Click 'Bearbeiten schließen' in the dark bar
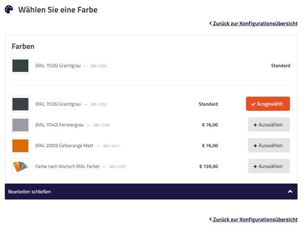 pos(30,192)
